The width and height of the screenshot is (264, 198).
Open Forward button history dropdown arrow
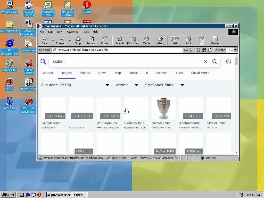(70, 40)
